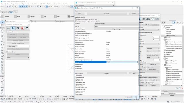Open the Options menu
Viewport: 184px width, 103px height.
24,4
